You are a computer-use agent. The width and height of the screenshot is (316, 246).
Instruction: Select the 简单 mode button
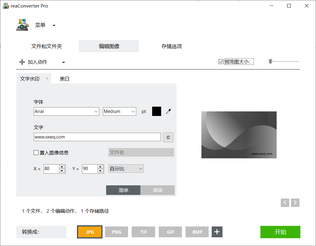123,190
